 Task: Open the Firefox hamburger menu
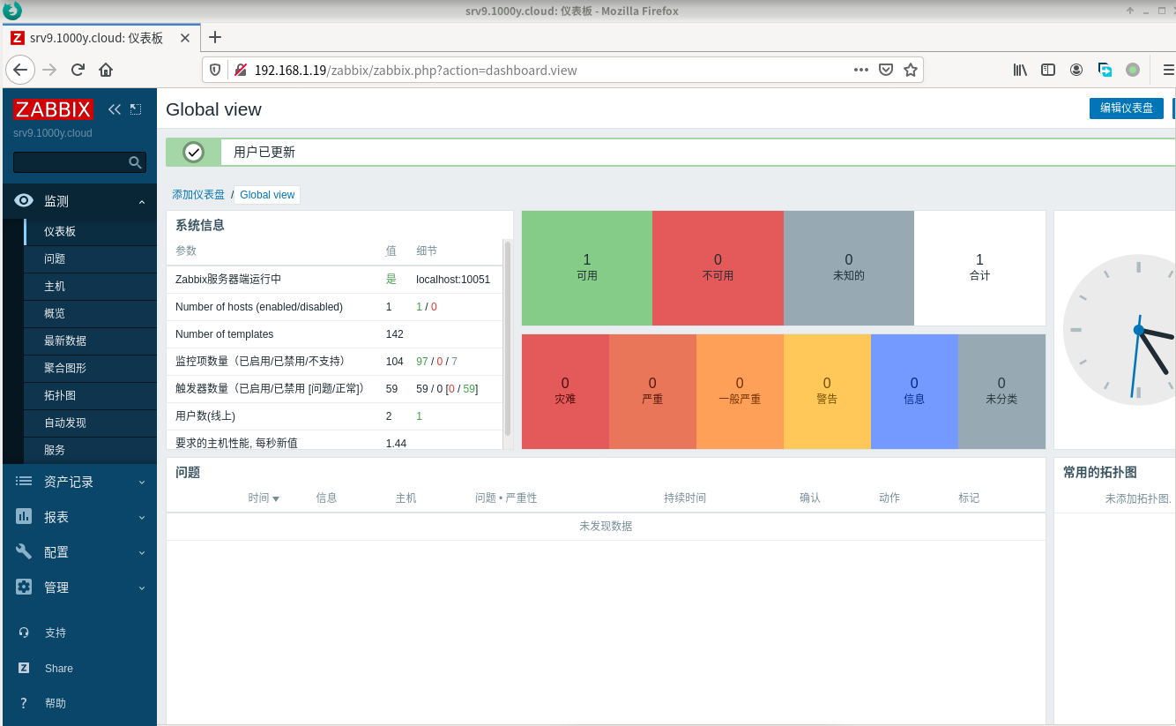click(1166, 69)
